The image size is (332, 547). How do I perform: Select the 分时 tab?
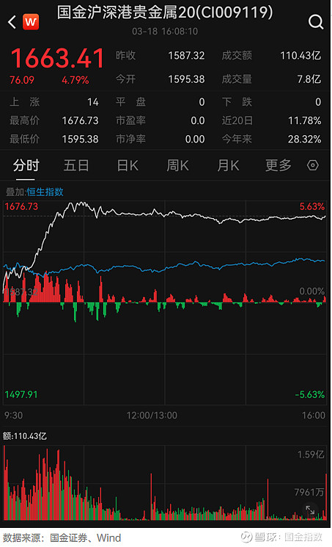[x=26, y=165]
